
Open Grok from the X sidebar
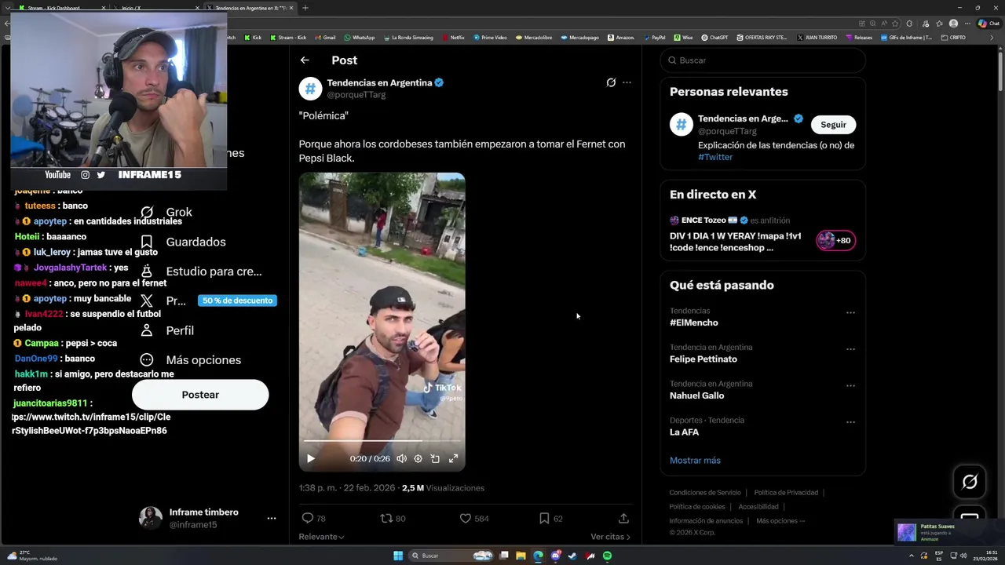[166, 212]
